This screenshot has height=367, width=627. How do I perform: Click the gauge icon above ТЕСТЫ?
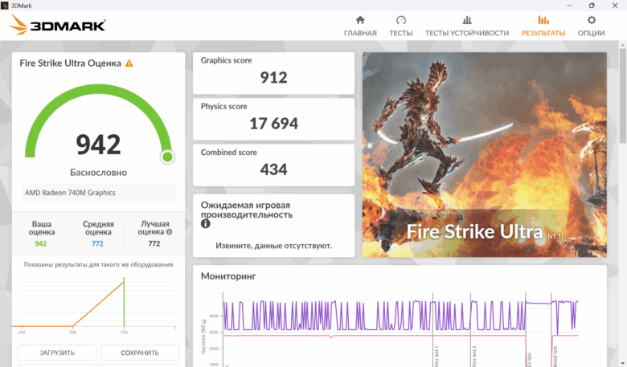[x=400, y=20]
